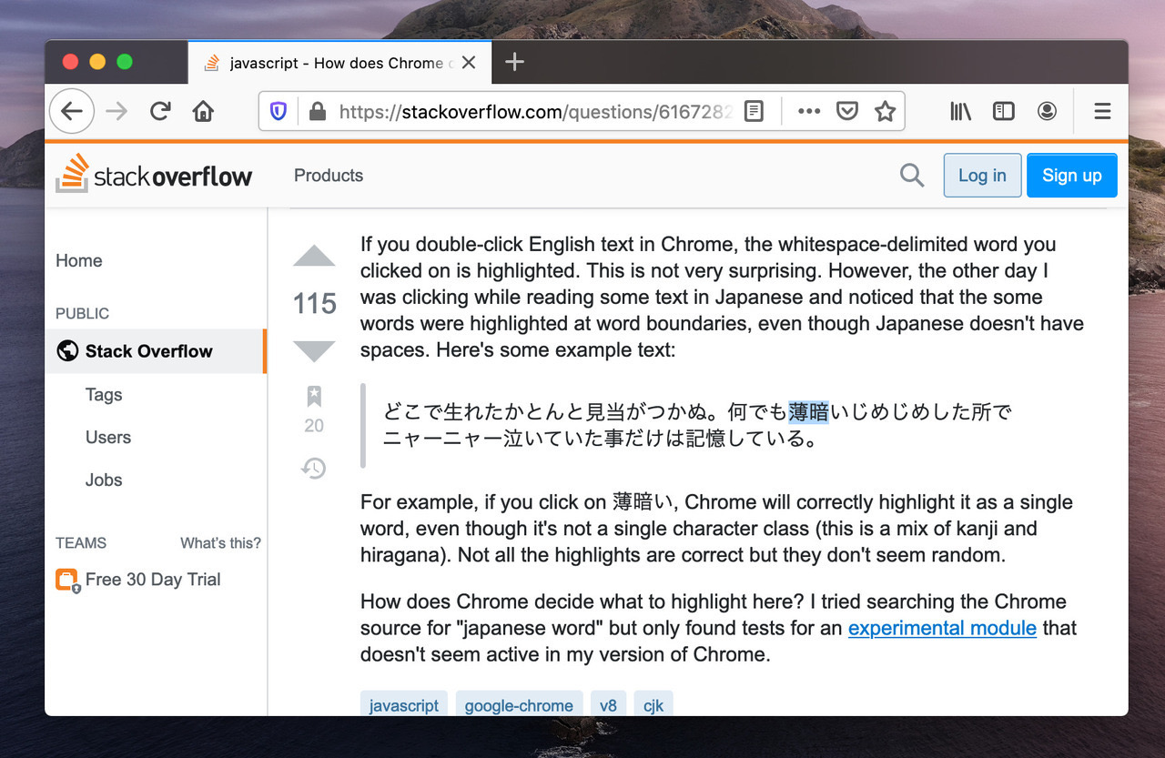The height and width of the screenshot is (758, 1165).
Task: Click the v8 tag
Action: [608, 705]
